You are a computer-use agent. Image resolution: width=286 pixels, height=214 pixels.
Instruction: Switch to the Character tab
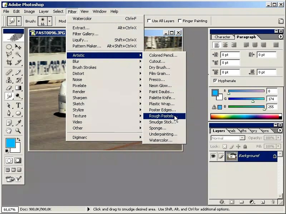[x=222, y=37]
